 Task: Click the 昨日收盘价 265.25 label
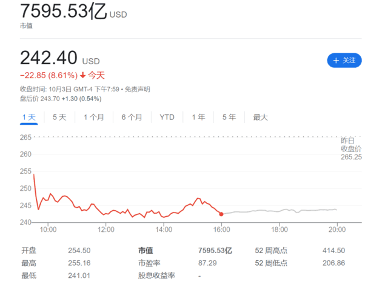click(350, 148)
